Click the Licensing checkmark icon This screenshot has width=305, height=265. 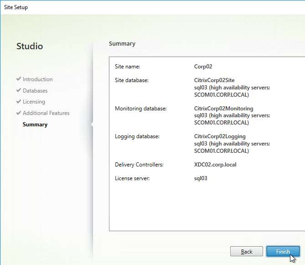19,101
